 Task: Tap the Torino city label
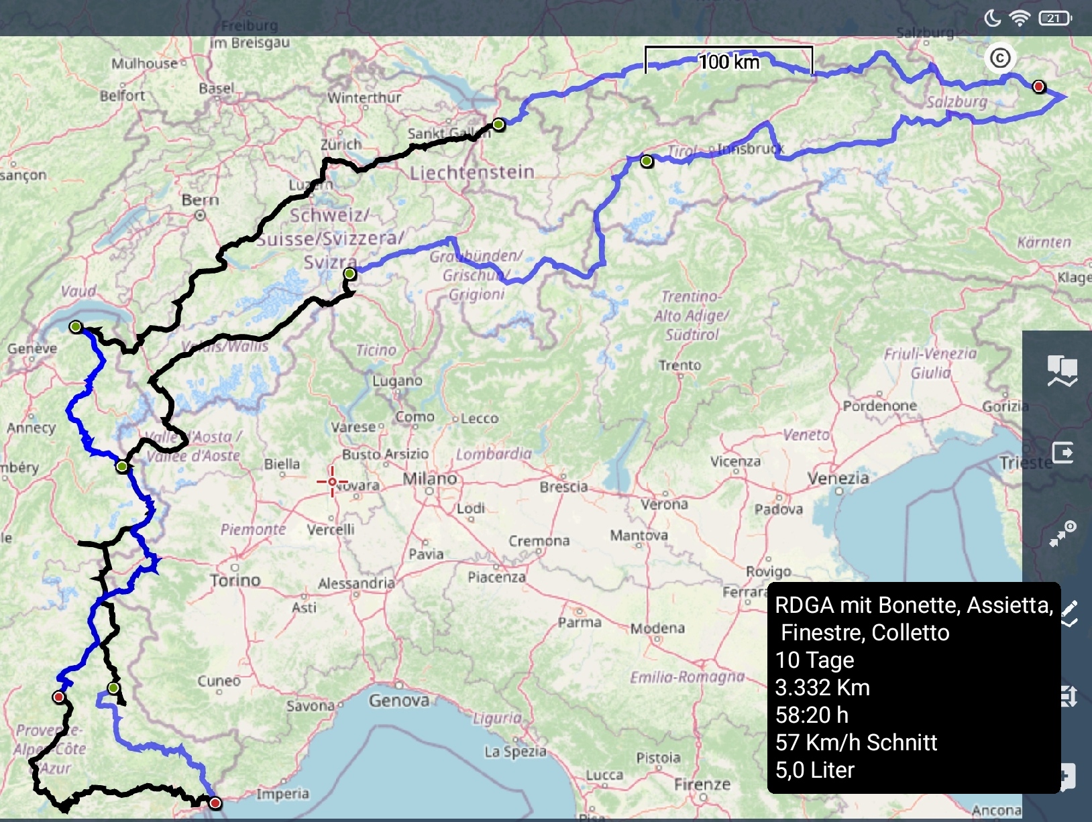235,580
